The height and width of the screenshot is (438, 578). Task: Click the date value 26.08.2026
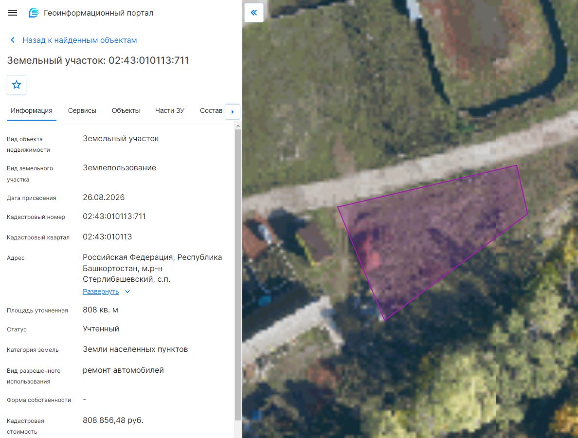pyautogui.click(x=104, y=197)
